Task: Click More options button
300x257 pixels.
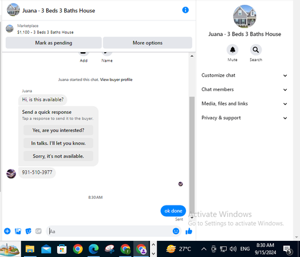Action: click(x=148, y=43)
